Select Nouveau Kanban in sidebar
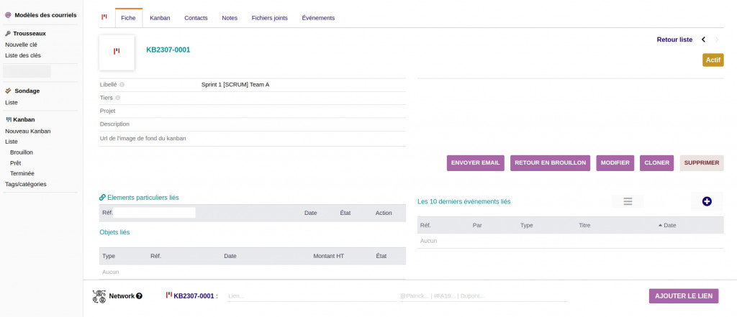This screenshot has height=317, width=737. pos(28,131)
